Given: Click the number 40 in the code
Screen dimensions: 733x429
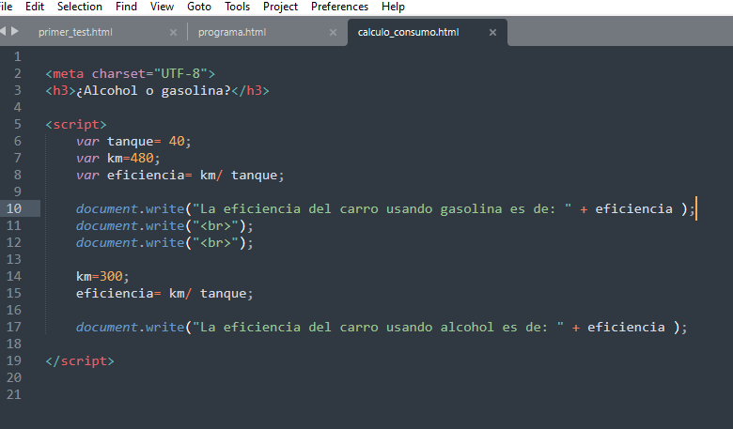Looking at the screenshot, I should coord(177,142).
